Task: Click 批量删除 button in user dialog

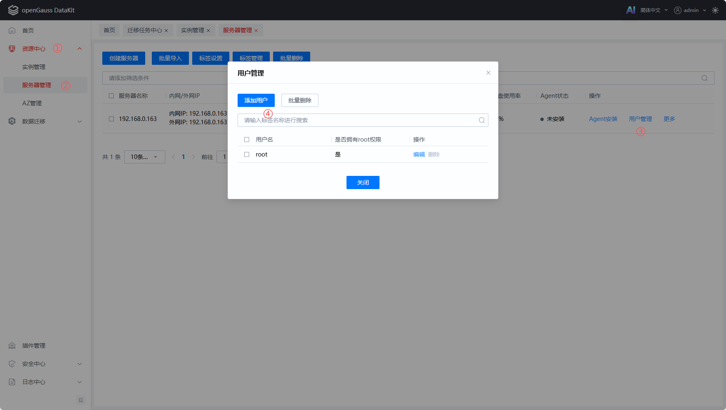Action: [300, 100]
